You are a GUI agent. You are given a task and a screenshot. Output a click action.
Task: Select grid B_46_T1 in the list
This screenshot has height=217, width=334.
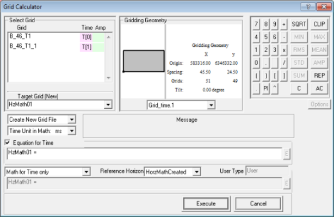click(x=20, y=36)
